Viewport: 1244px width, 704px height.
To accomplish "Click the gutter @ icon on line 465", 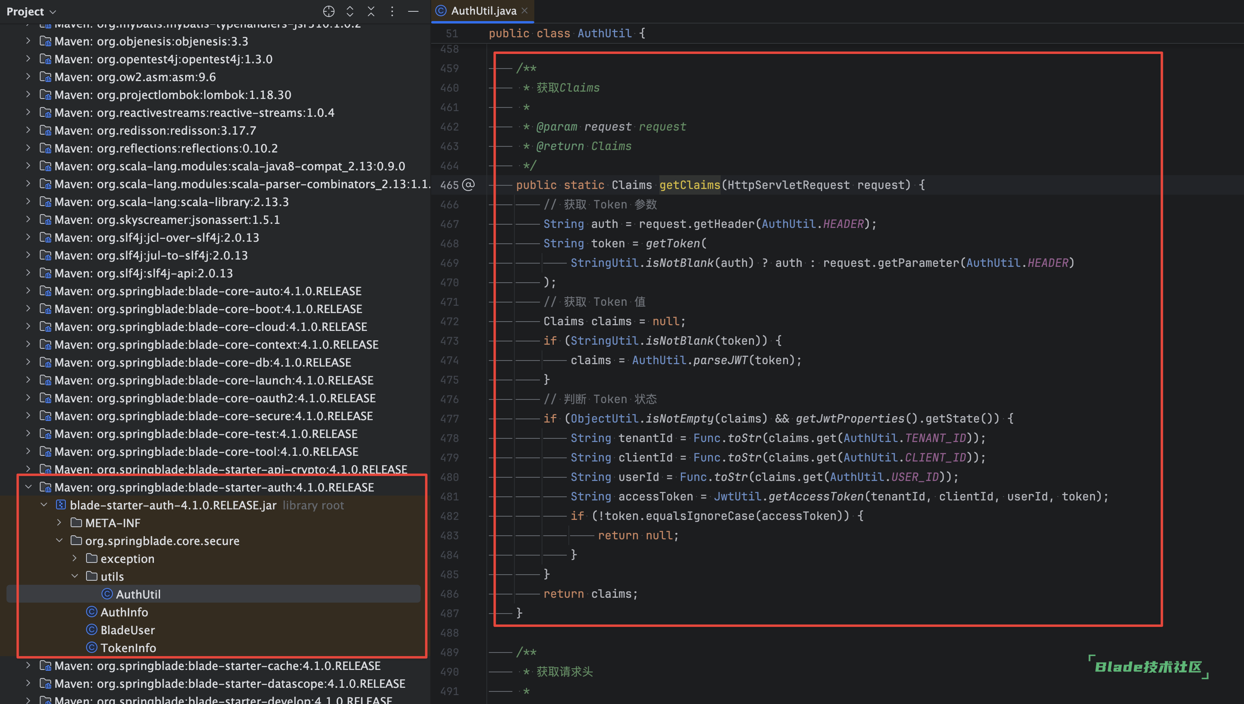I will point(469,185).
